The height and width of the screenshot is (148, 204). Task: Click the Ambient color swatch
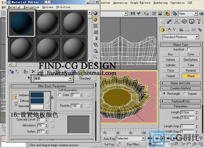point(37,95)
